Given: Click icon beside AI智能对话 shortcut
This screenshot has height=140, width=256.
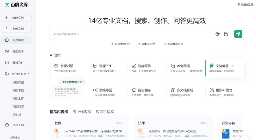Looking at the screenshot, I should 140,44.
